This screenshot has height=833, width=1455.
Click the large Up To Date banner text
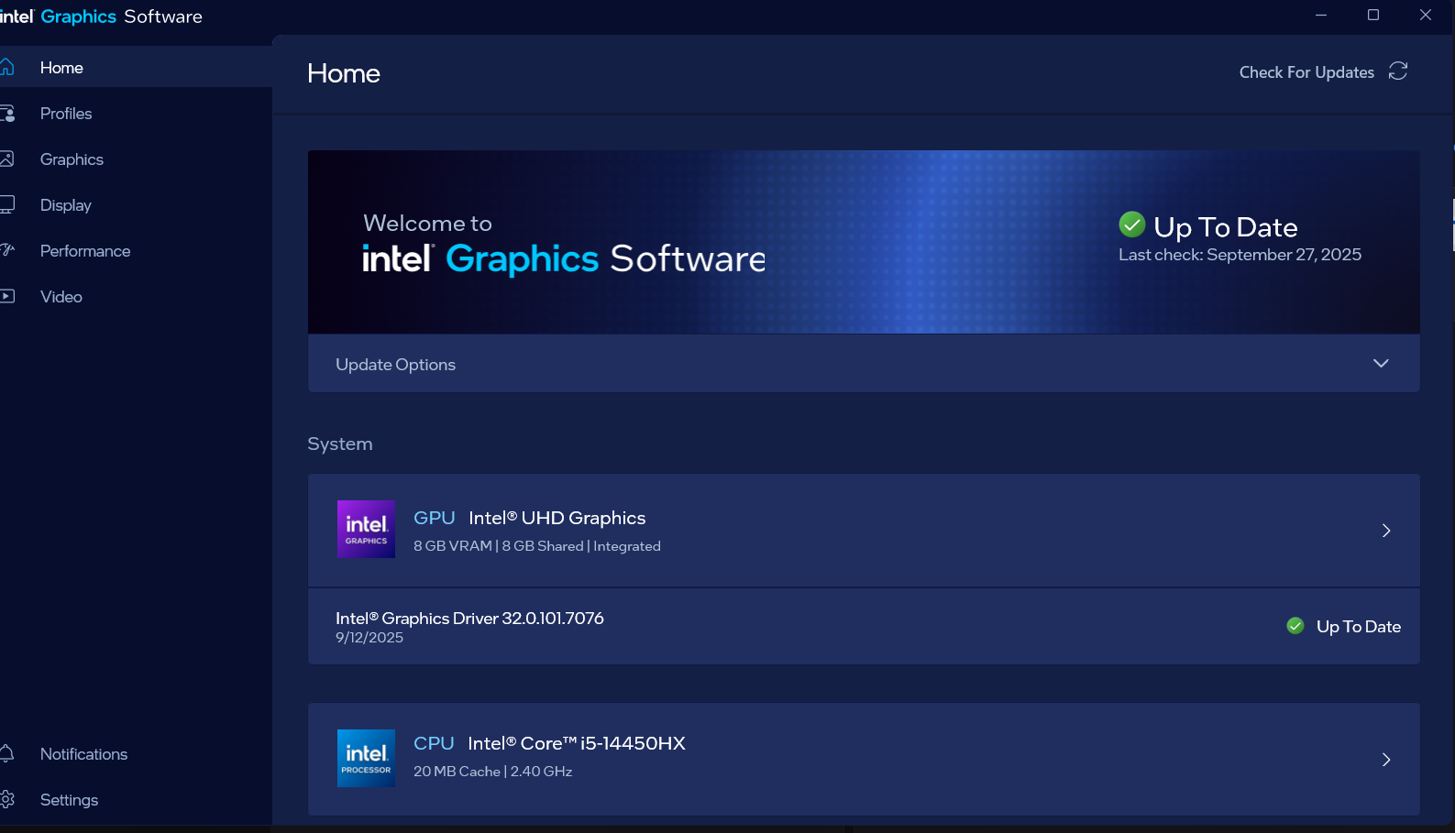[x=1226, y=226]
